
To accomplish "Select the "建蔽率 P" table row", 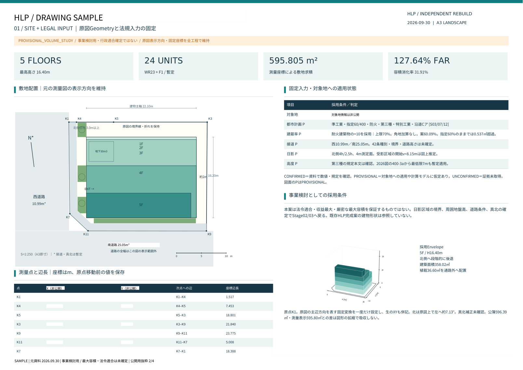I will click(x=396, y=134).
